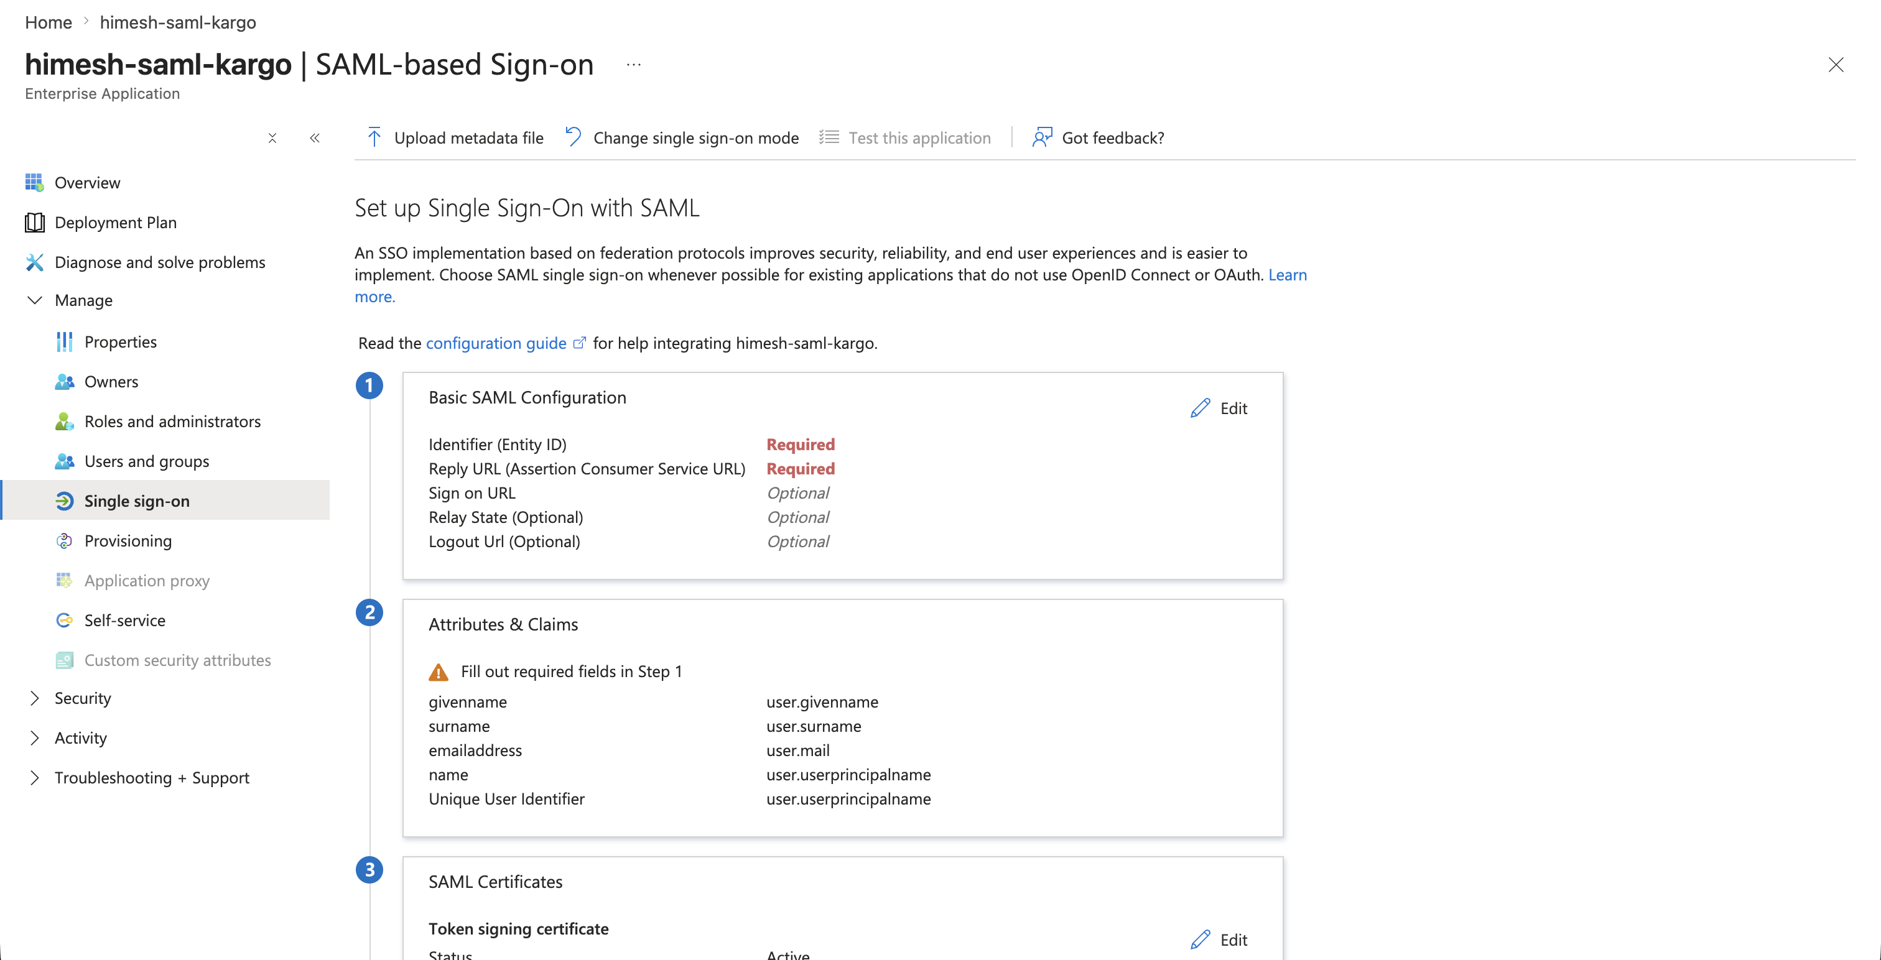This screenshot has width=1881, height=960.
Task: Click the Test this application list icon
Action: tap(829, 137)
